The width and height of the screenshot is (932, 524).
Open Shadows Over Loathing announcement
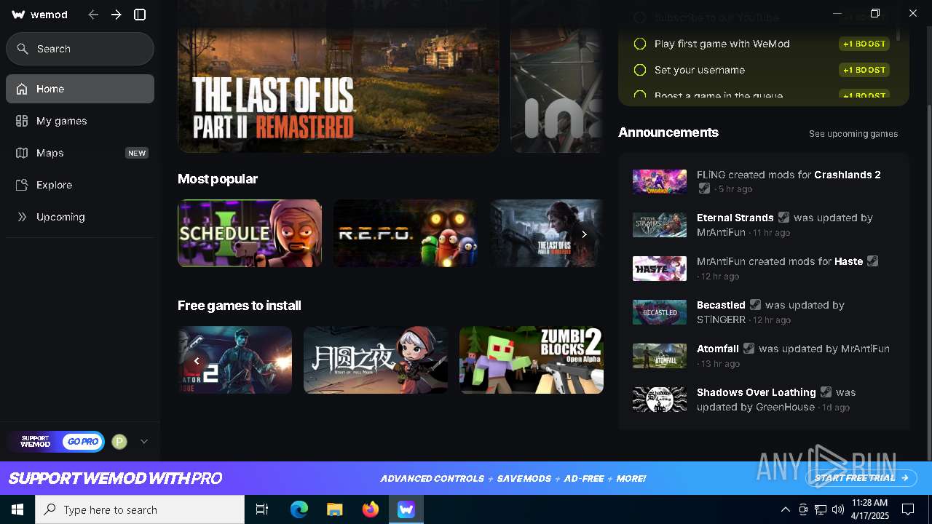coord(765,400)
